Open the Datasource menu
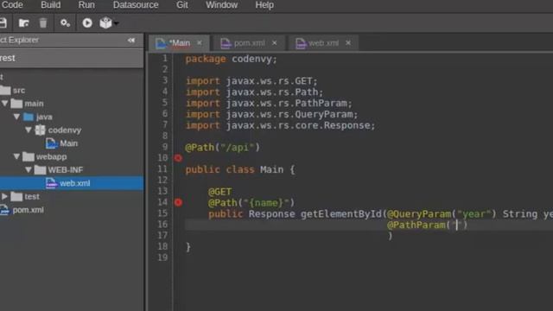 136,5
